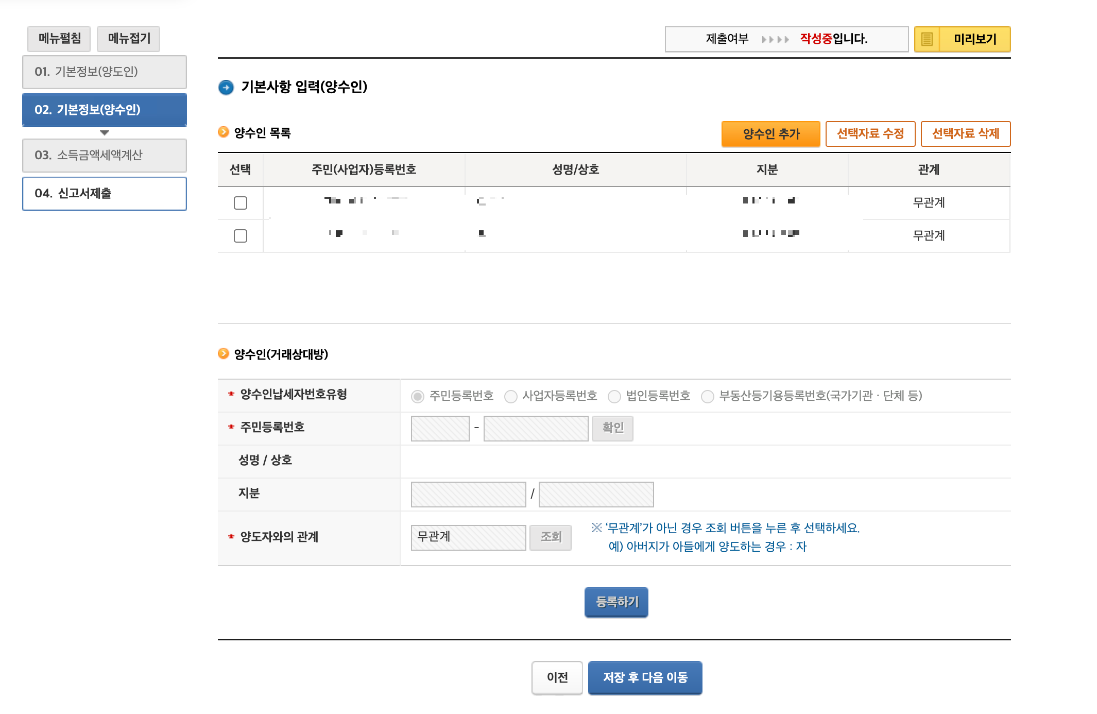The height and width of the screenshot is (714, 1097).
Task: Select the 부동산등기용등록번호 radio option
Action: [708, 396]
